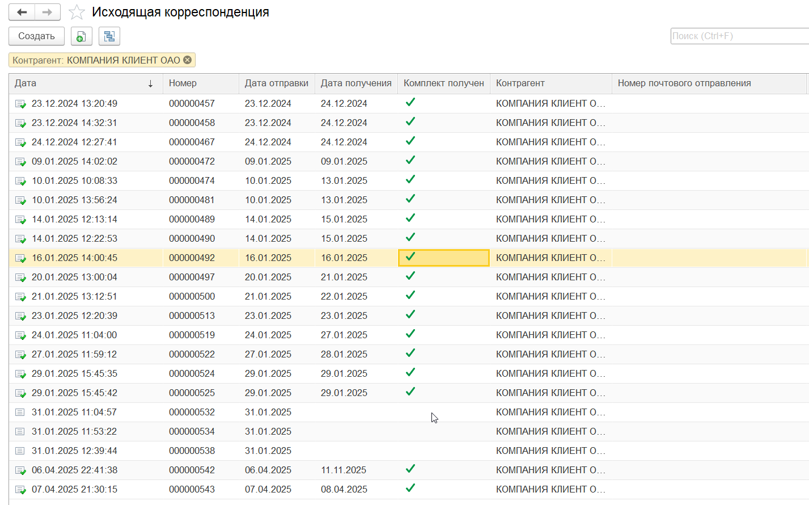Click document icon of row 000000458
Viewport: 809px width, 505px height.
pyautogui.click(x=20, y=123)
